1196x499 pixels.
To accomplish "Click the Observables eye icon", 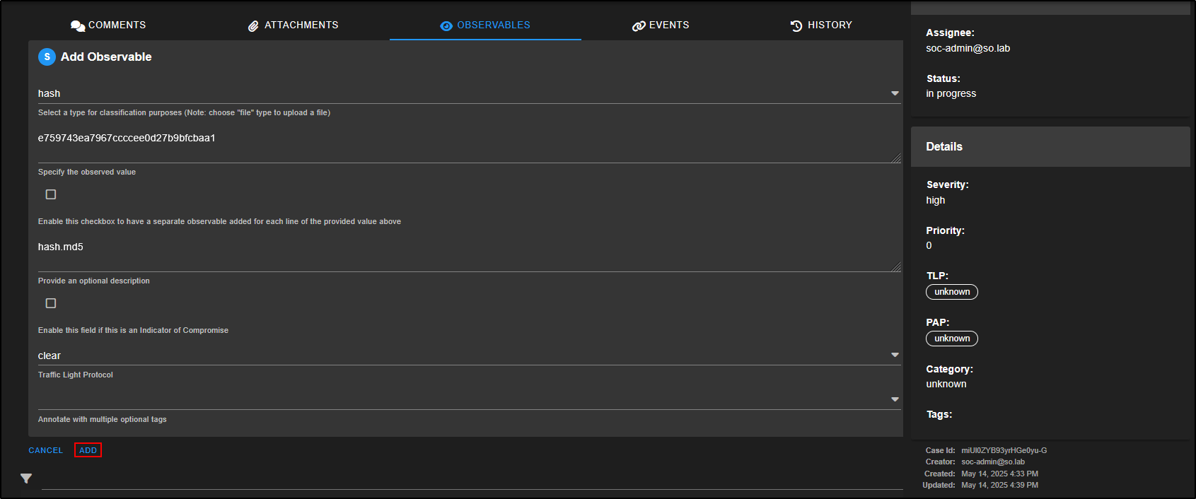I will point(446,25).
